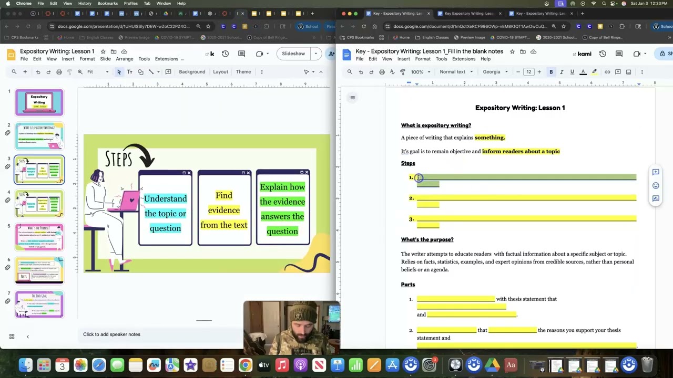The width and height of the screenshot is (673, 378).
Task: Open version history in Slides
Action: point(225,54)
